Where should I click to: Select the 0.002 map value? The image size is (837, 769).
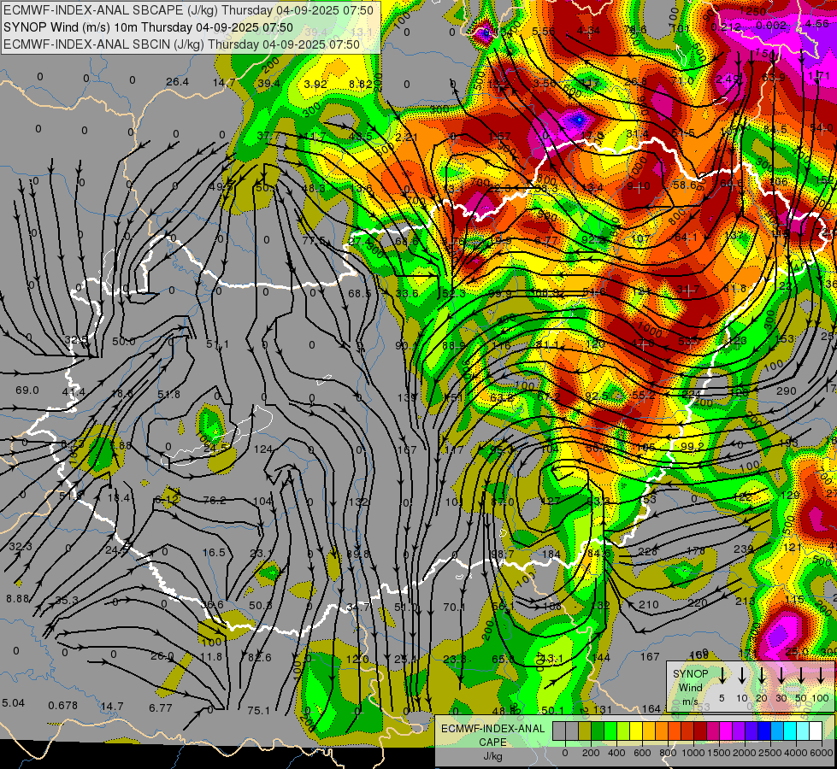click(772, 25)
